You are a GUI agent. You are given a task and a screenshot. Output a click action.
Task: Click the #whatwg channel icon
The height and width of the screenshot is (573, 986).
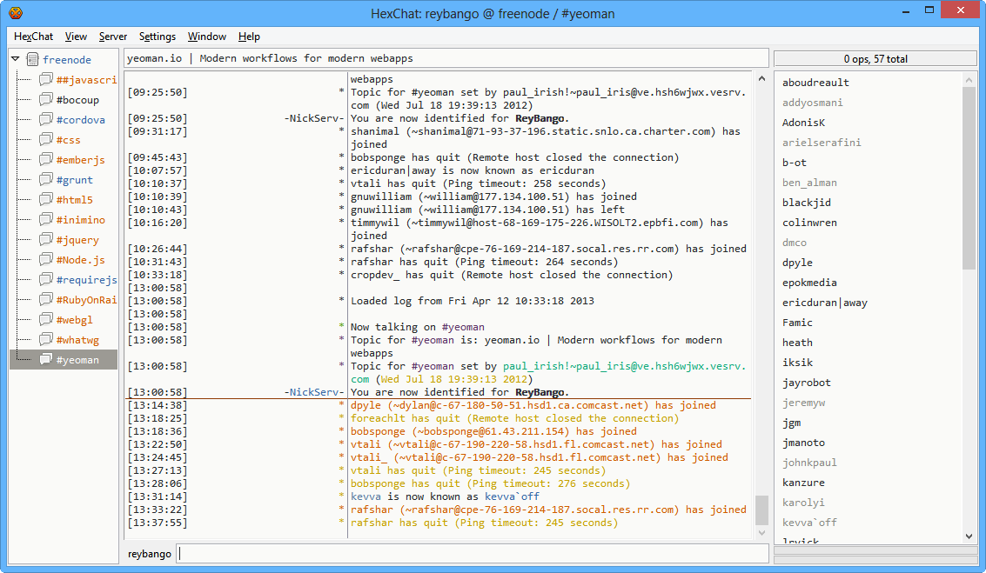45,339
